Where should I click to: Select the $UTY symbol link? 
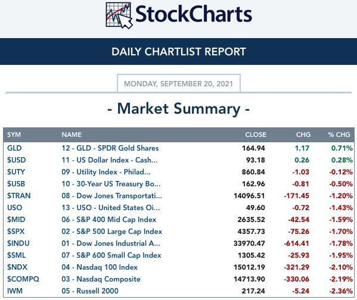coord(16,171)
